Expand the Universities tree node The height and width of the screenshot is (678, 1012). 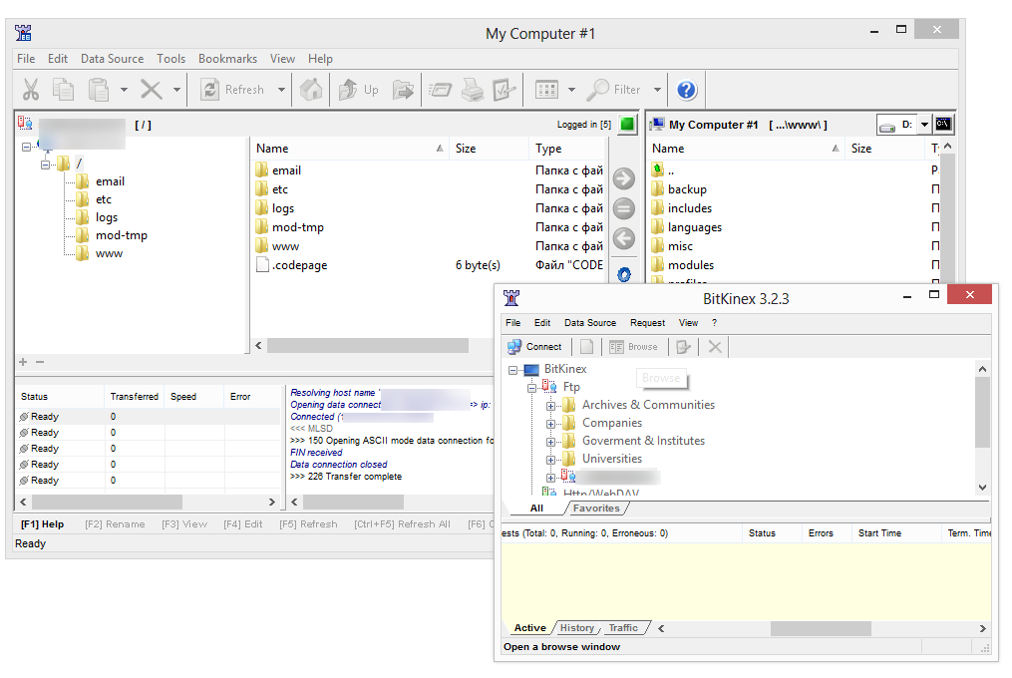click(x=550, y=460)
